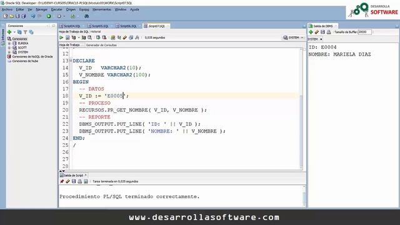Click the eraser icon in Salida de Script

click(x=67, y=181)
